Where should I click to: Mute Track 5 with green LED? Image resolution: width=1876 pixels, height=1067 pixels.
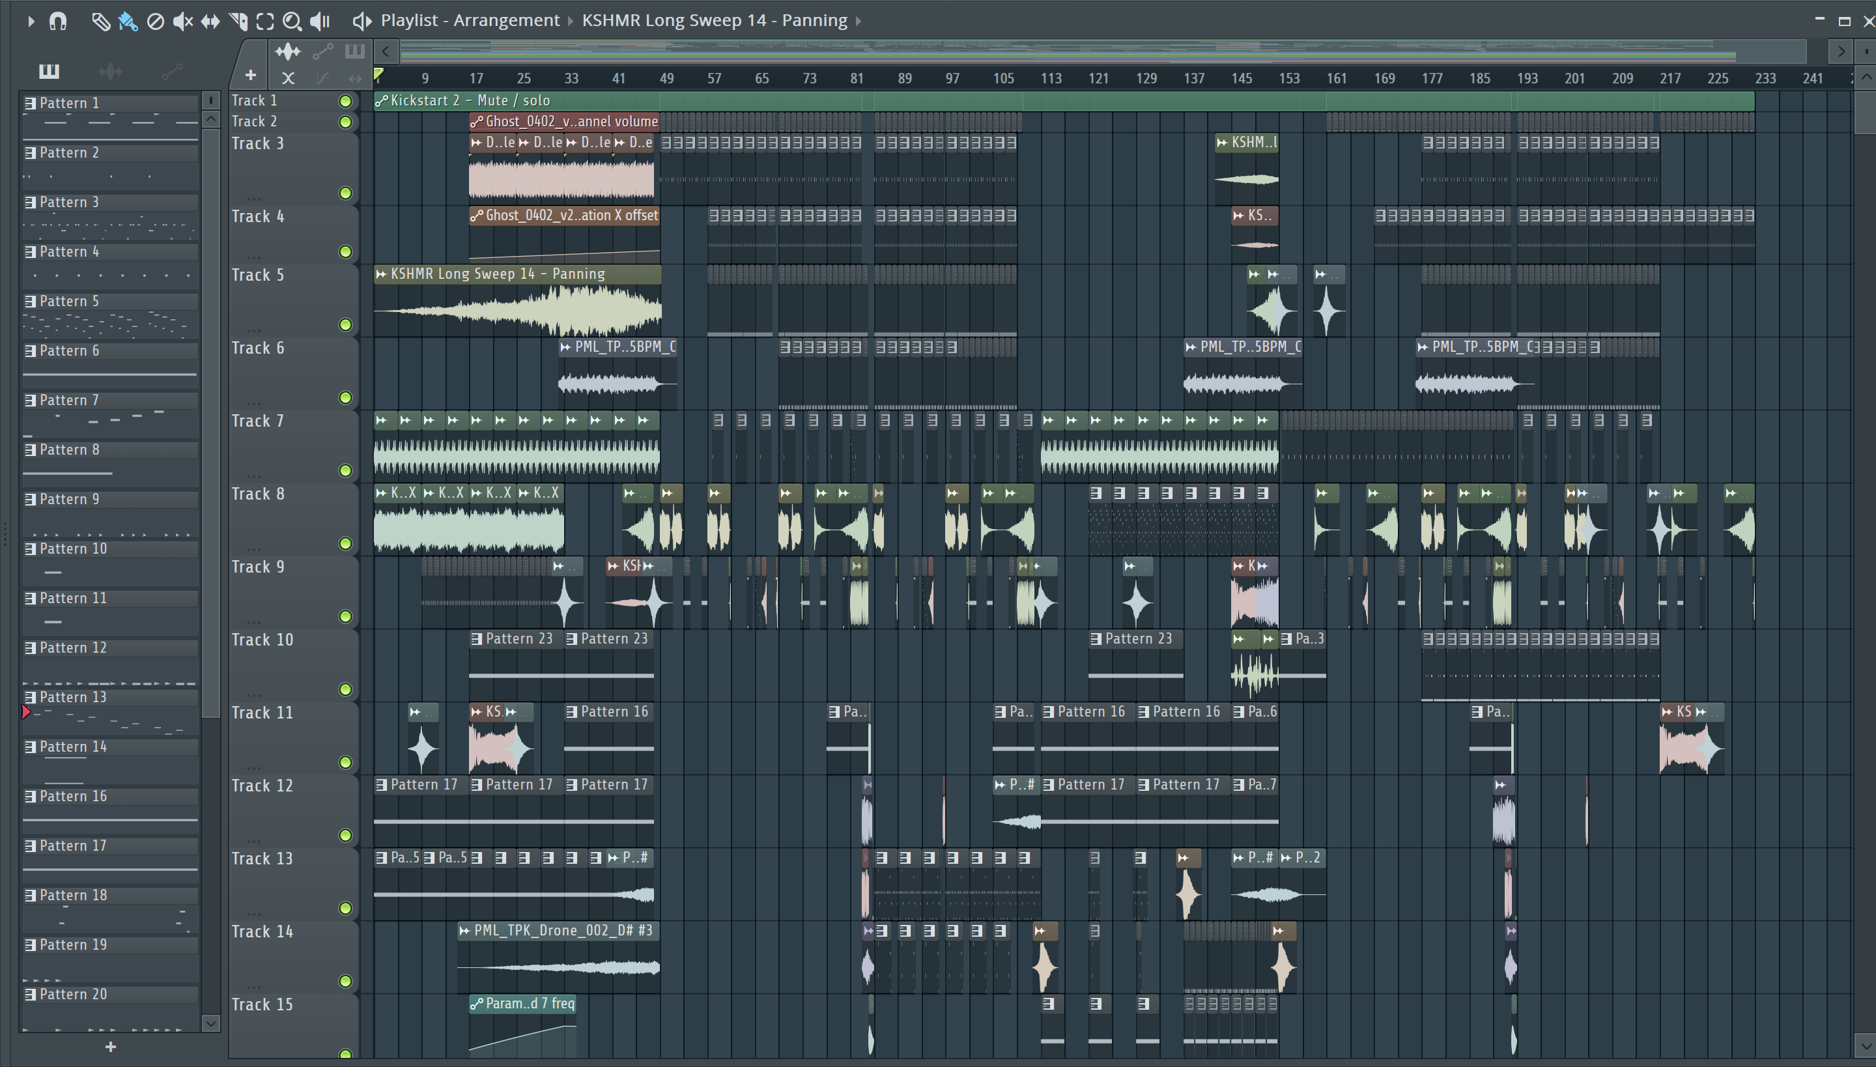tap(345, 324)
